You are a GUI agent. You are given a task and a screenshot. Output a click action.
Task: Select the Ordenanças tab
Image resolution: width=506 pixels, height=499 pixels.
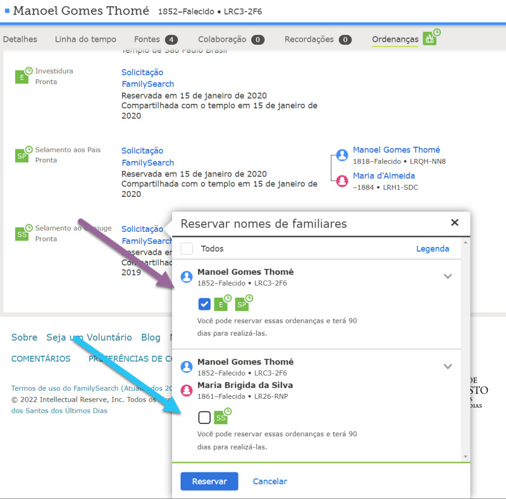click(x=395, y=39)
